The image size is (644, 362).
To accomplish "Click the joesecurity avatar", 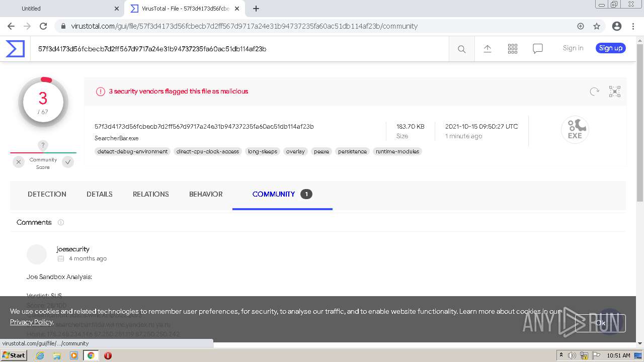I will (37, 254).
